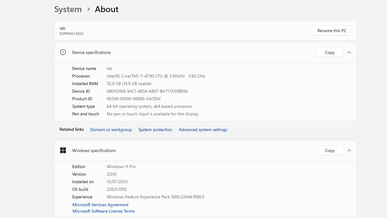The width and height of the screenshot is (387, 218).
Task: Click the Device name label
Action: (x=84, y=68)
